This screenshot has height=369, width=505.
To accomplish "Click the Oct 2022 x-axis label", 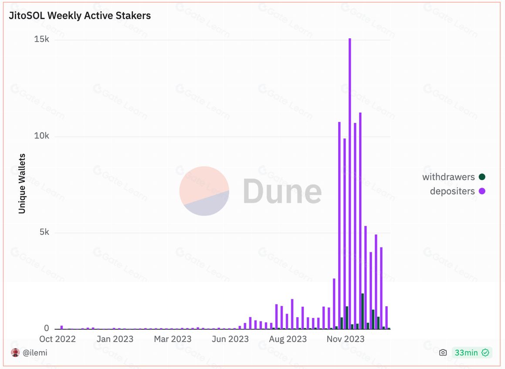I will [x=58, y=339].
